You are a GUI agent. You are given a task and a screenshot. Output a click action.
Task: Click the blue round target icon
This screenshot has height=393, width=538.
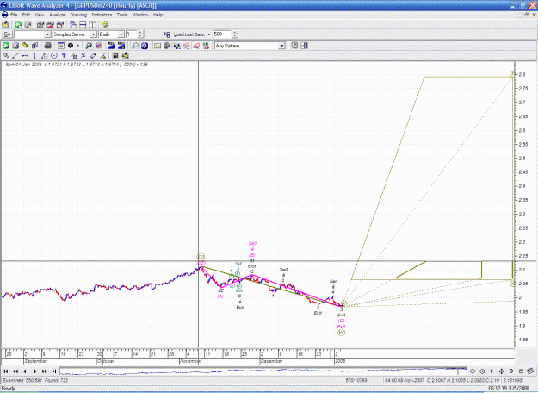[x=145, y=46]
